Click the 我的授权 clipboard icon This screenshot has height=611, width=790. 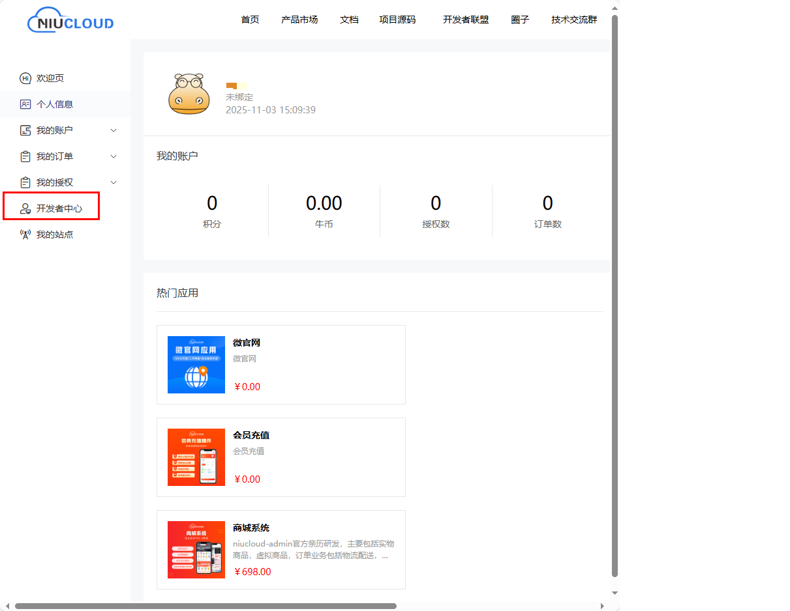click(x=25, y=182)
